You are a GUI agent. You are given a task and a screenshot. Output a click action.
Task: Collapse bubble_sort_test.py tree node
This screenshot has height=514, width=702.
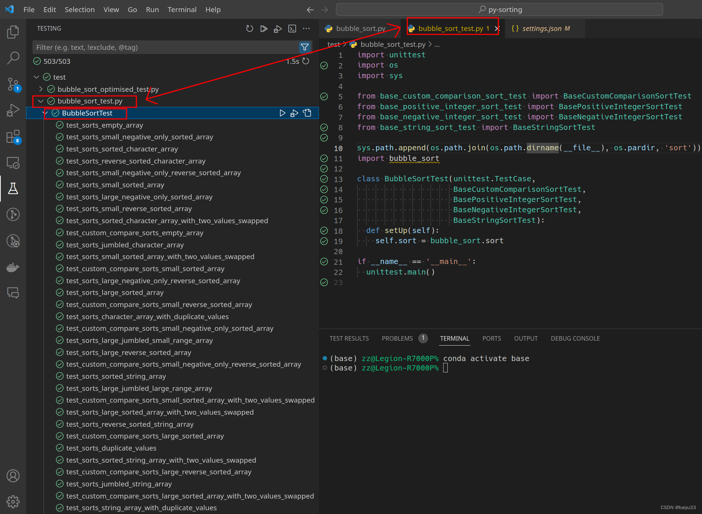click(x=41, y=101)
